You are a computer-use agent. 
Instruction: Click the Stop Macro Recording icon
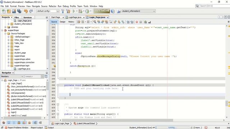click(x=141, y=22)
